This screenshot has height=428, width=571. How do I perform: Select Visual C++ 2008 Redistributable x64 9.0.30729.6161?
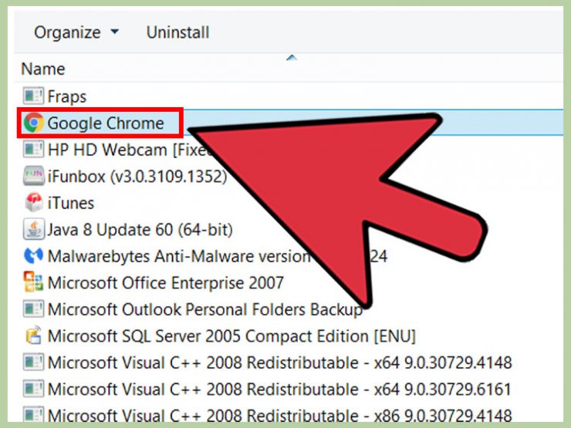279,389
